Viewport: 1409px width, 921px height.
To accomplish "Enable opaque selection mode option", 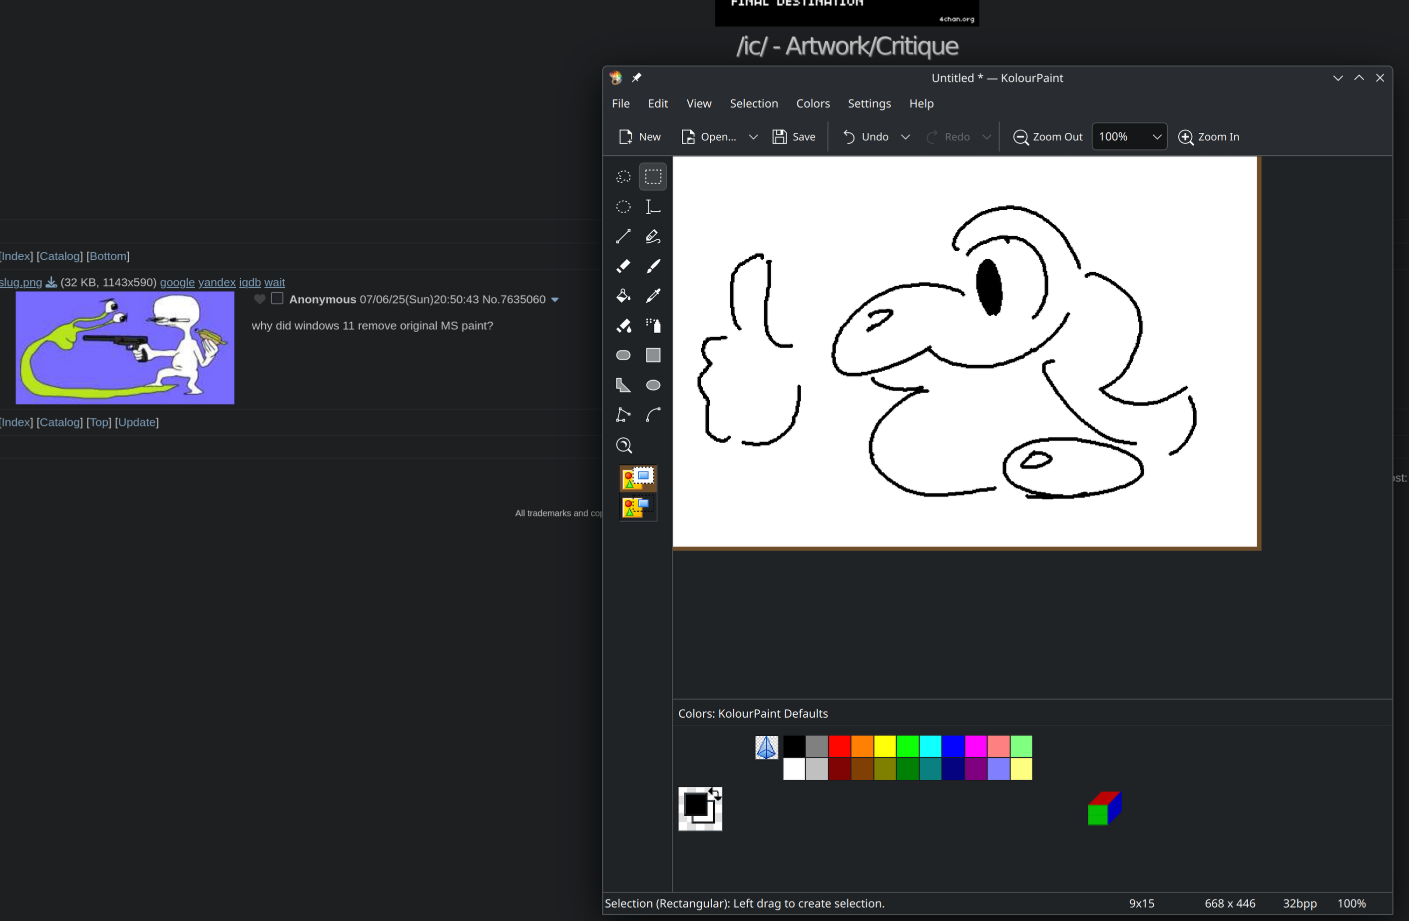I will tap(638, 478).
